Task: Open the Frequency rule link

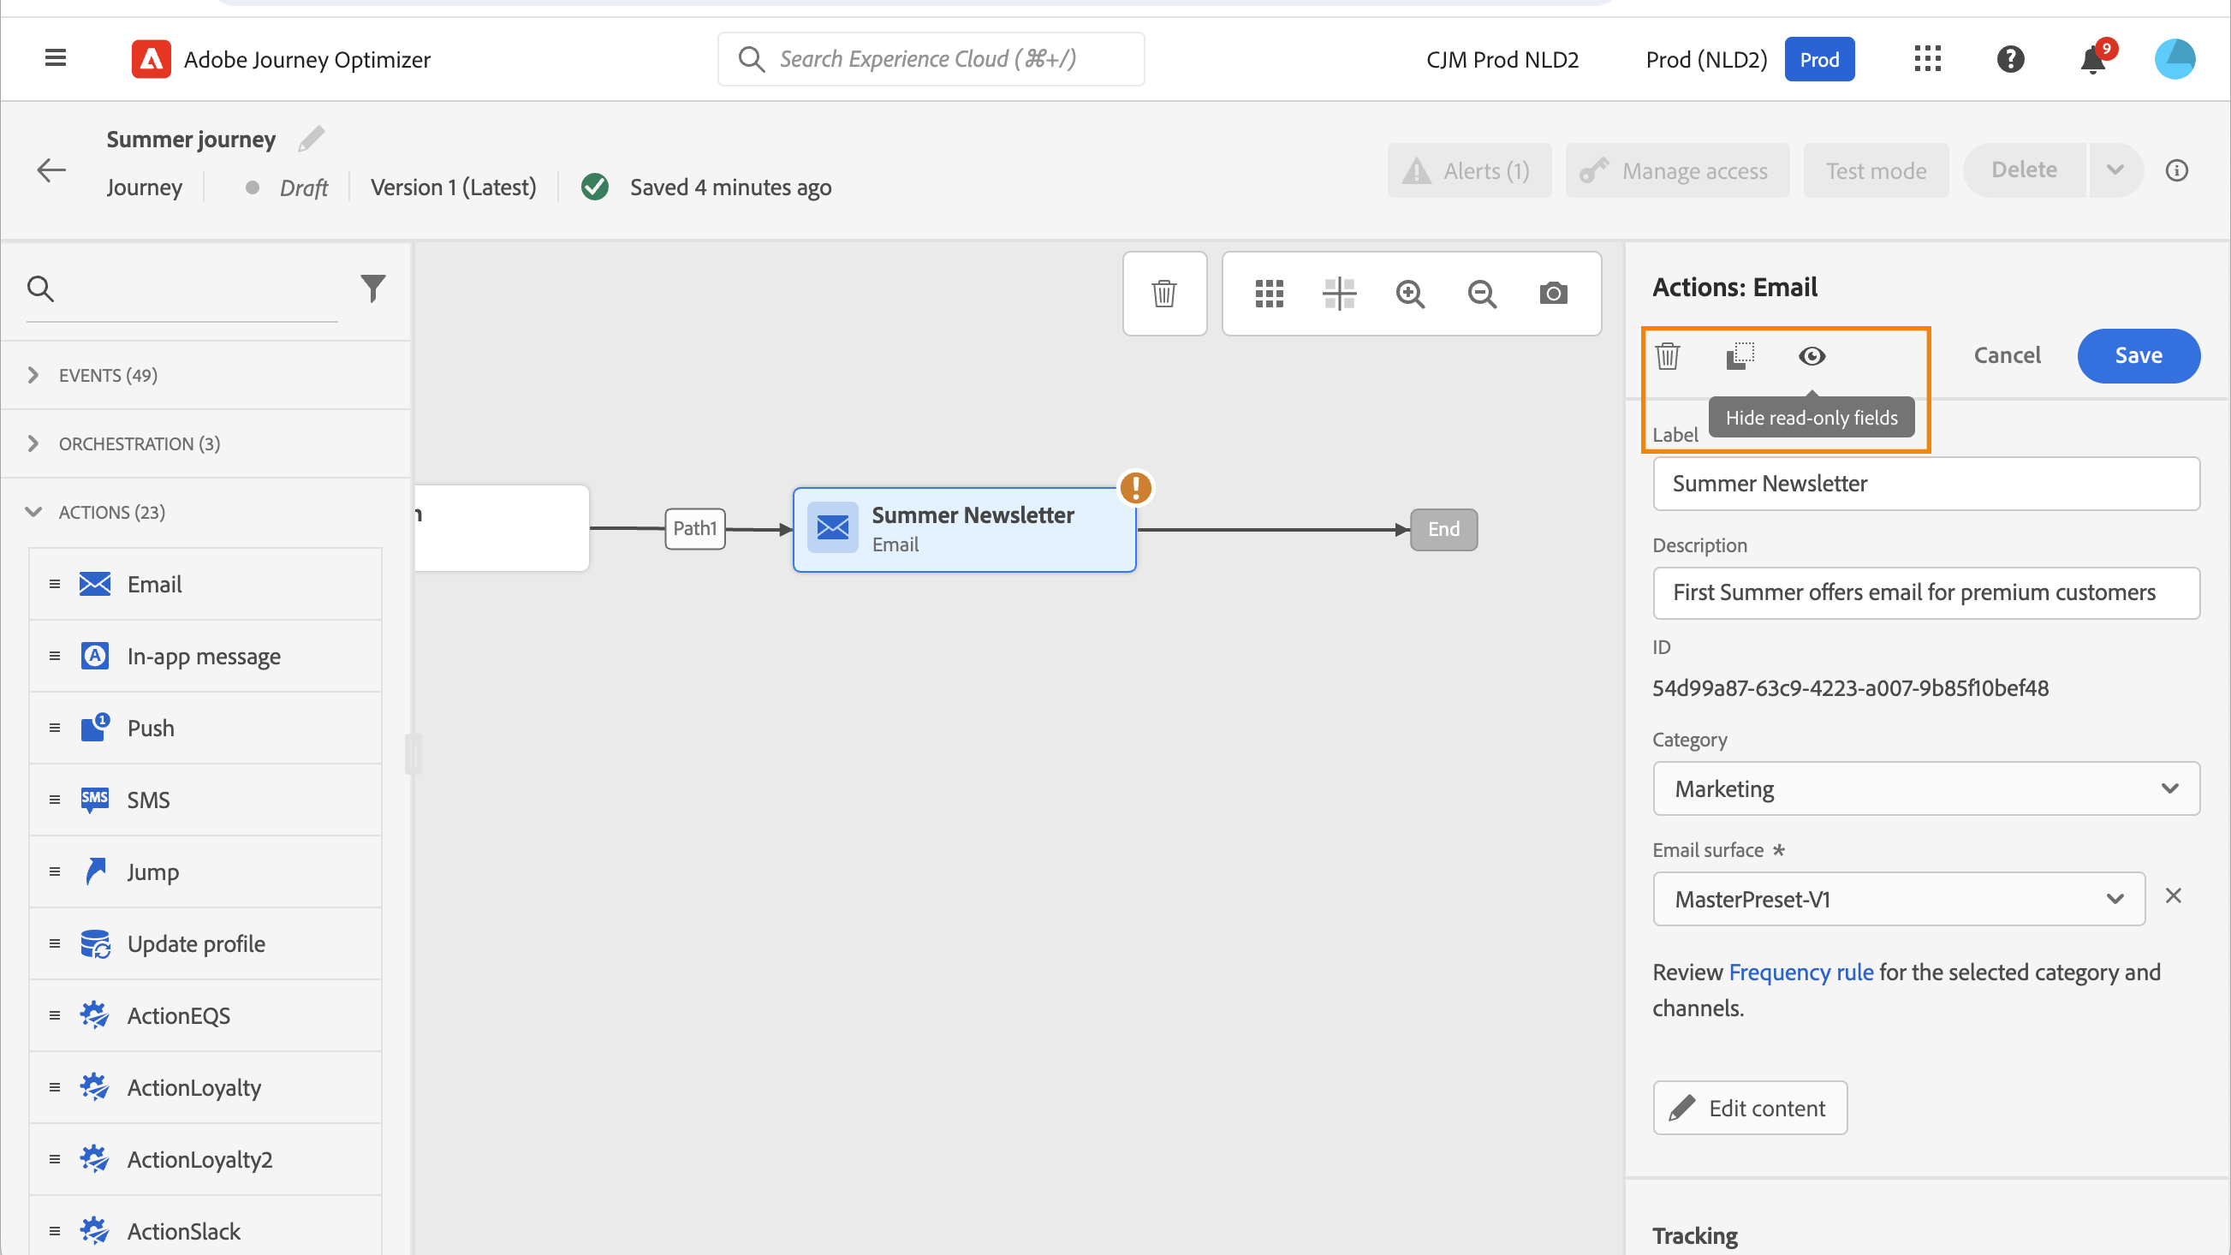Action: tap(1800, 972)
